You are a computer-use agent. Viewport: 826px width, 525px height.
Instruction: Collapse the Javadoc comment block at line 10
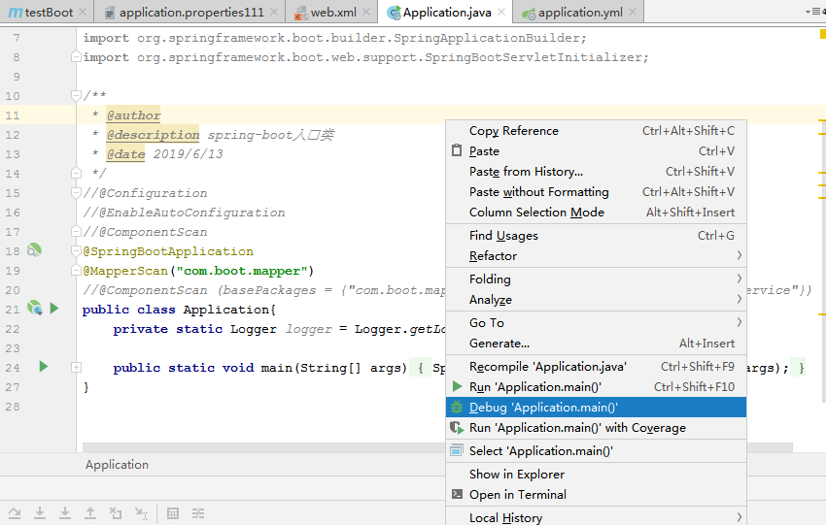coord(75,96)
